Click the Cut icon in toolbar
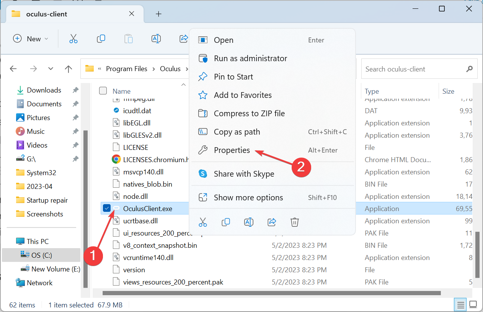This screenshot has height=312, width=483. 73,39
